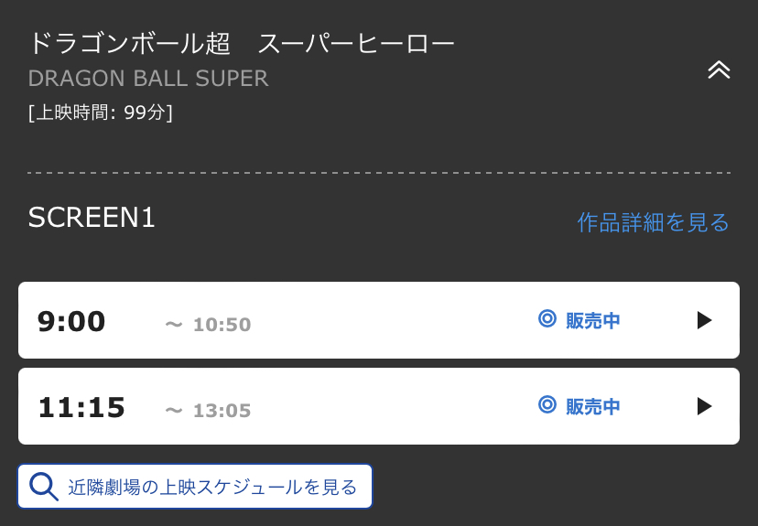Screen dimensions: 758x526
Task: Click the 上映時間: 99分 runtime label
Action: pos(100,113)
